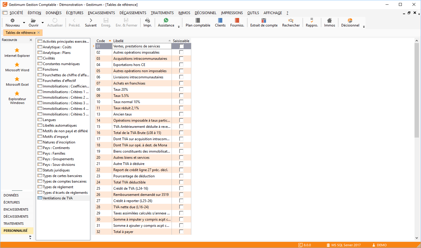Viewport: 421px width, 248px height.
Task: Click the Impr. printer icon
Action: tap(148, 20)
